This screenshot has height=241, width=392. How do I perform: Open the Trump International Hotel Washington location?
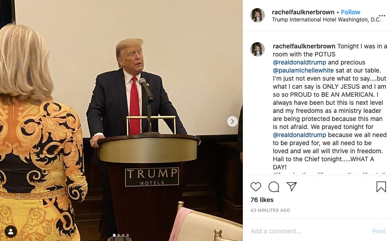coord(327,20)
